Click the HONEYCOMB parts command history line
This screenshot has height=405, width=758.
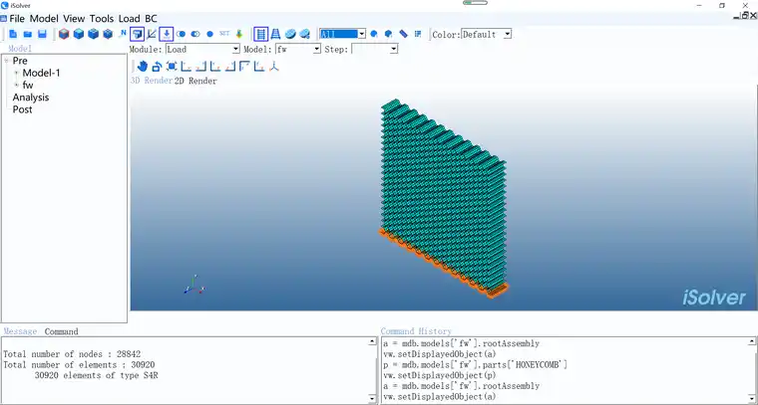click(475, 365)
